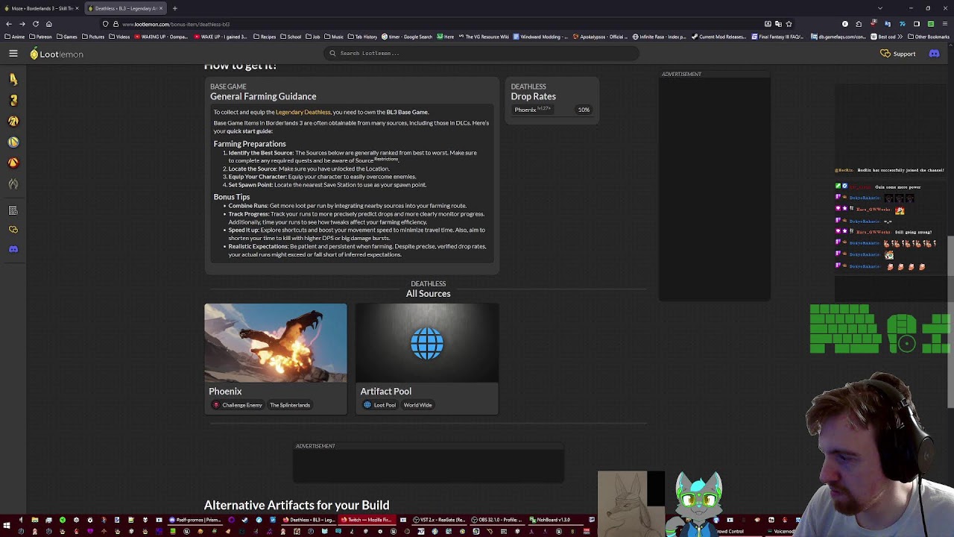Open red Borderlands game icon in sidebar
The image size is (954, 537).
[13, 163]
